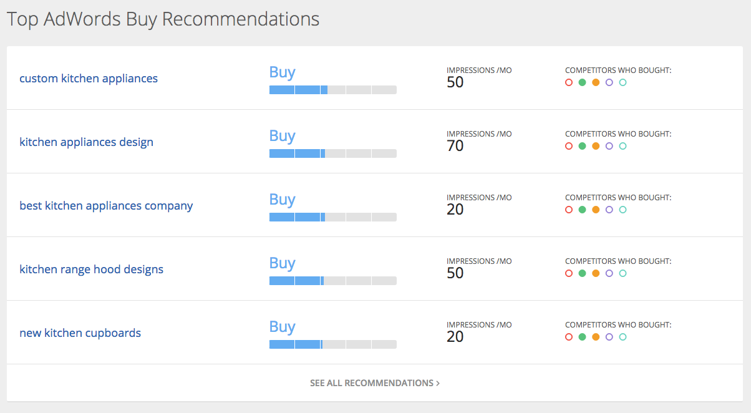Click the buy-strength bar for kitchen range hood designs
The width and height of the screenshot is (751, 413).
(x=332, y=281)
